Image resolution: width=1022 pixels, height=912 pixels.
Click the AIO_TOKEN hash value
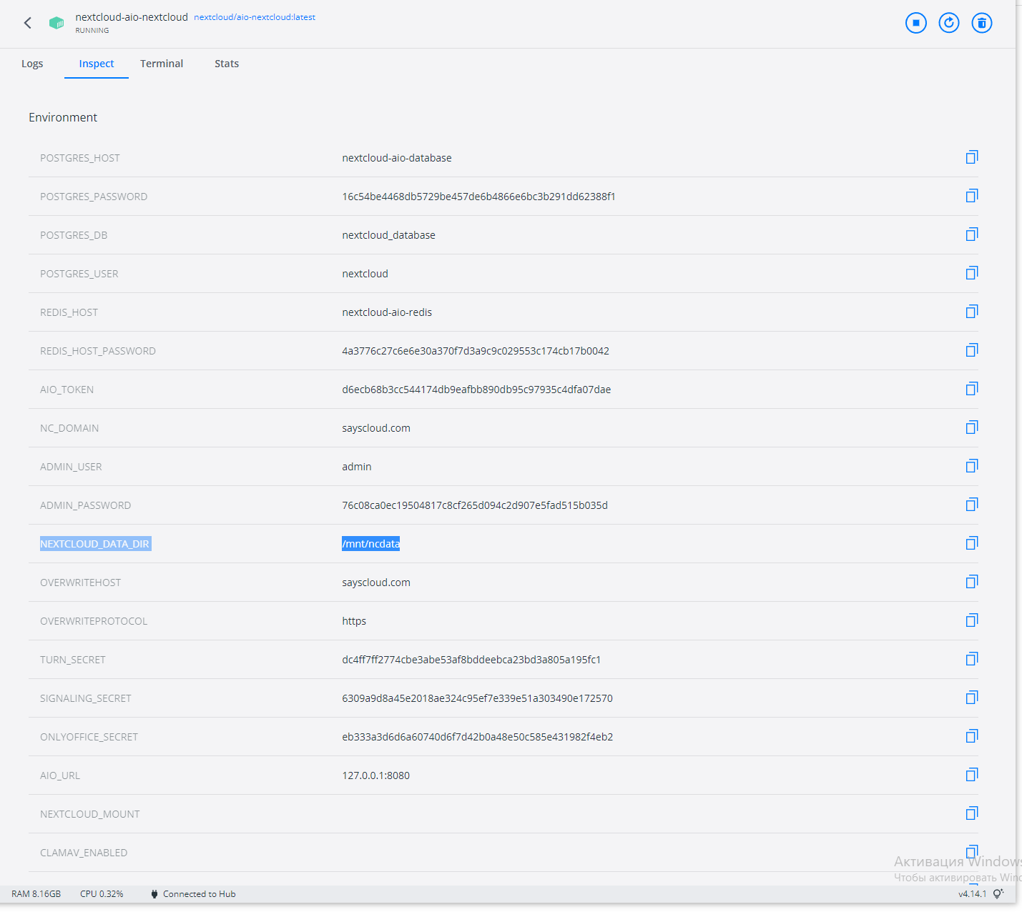476,390
